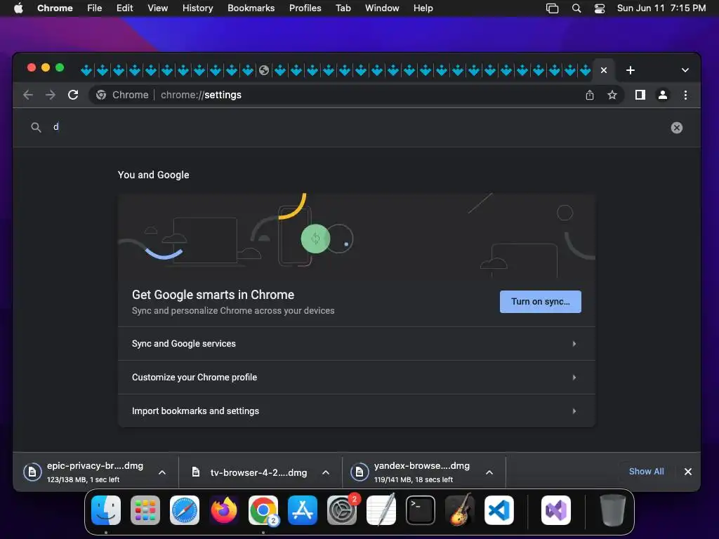This screenshot has width=719, height=539.
Task: Reload the settings page
Action: tap(73, 95)
